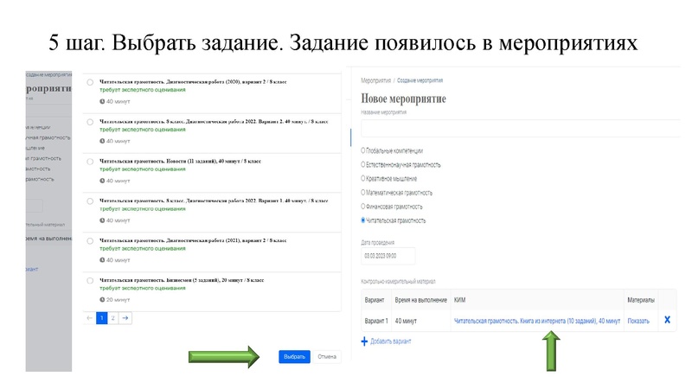692x389 pixels.
Task: Choose the Финансовая грамотность radio button
Action: (x=363, y=207)
